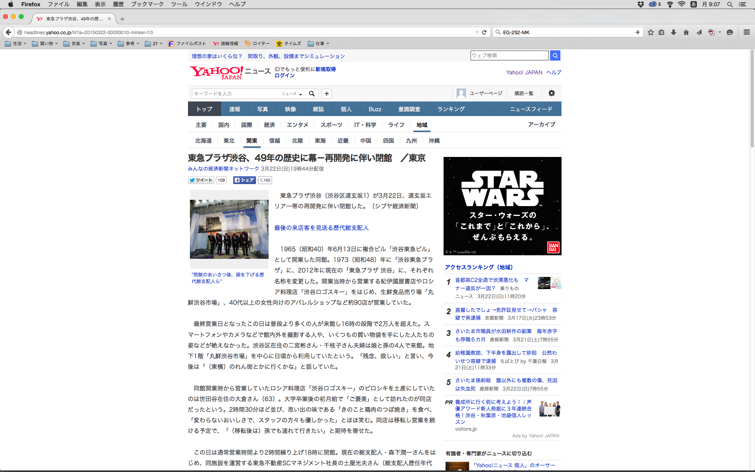Expand the 仕事 bookmarks folder
The width and height of the screenshot is (755, 472).
[318, 44]
